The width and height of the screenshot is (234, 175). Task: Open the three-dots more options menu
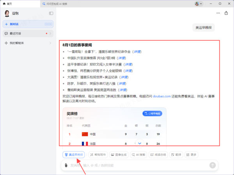coord(218,13)
